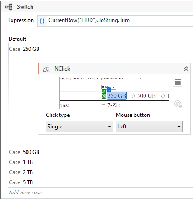The width and height of the screenshot is (193, 199).
Task: Tick the 7-Zip checkbox in preview
Action: pos(103,105)
